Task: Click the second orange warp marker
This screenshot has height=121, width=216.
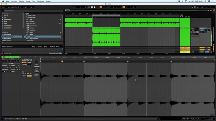Action: (x=62, y=62)
